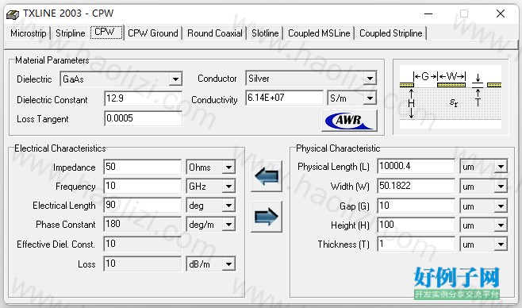
Task: Click the Gap (G) input field
Action: click(x=416, y=206)
